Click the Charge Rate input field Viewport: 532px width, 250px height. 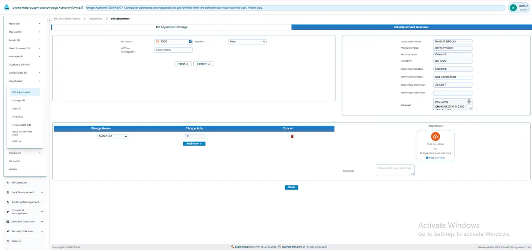click(195, 136)
